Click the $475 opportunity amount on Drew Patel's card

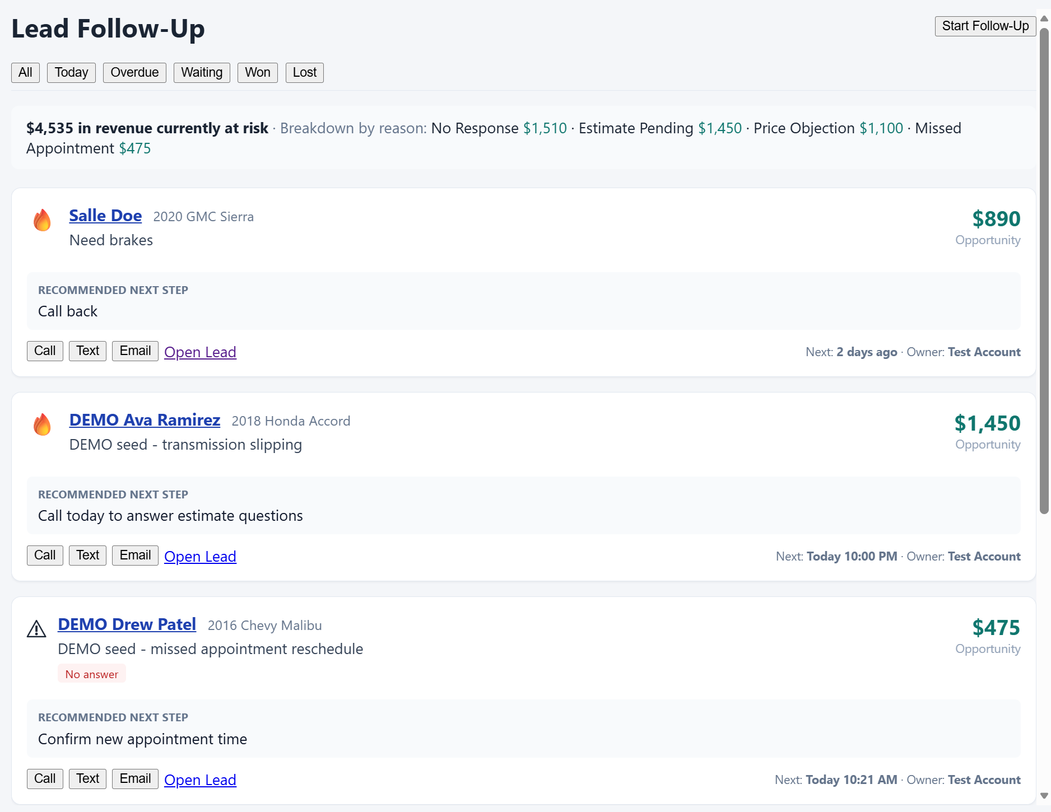[996, 628]
